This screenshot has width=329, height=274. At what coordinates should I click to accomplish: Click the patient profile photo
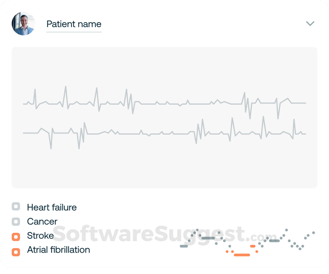click(x=23, y=23)
